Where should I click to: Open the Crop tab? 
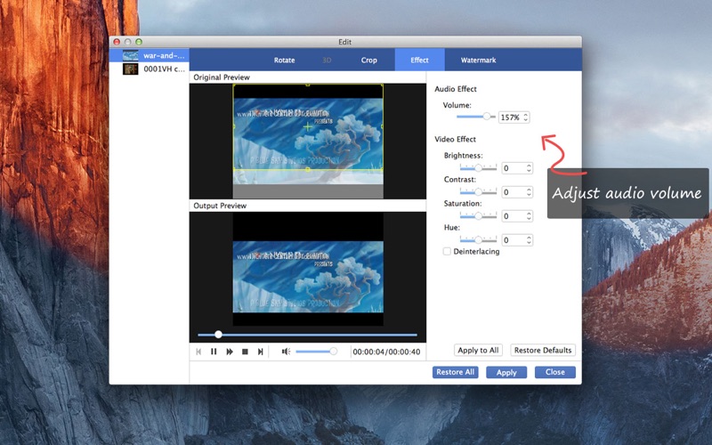pyautogui.click(x=368, y=61)
